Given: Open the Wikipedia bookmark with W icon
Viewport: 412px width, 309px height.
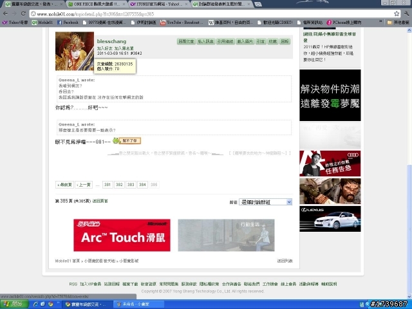Looking at the screenshot, I should (x=230, y=23).
